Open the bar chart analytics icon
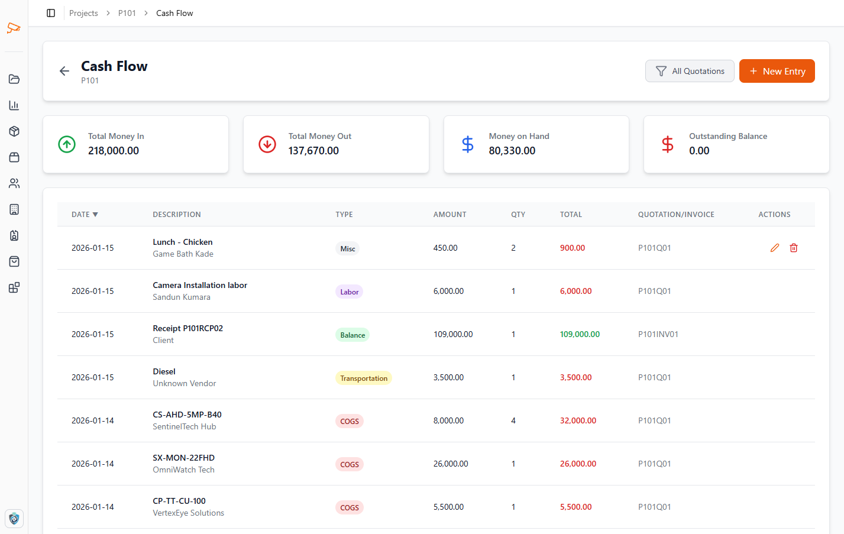Screen dimensions: 844x534 [x=14, y=105]
